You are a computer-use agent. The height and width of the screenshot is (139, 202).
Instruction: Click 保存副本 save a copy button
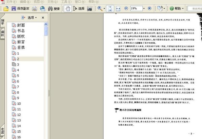(x=20, y=8)
